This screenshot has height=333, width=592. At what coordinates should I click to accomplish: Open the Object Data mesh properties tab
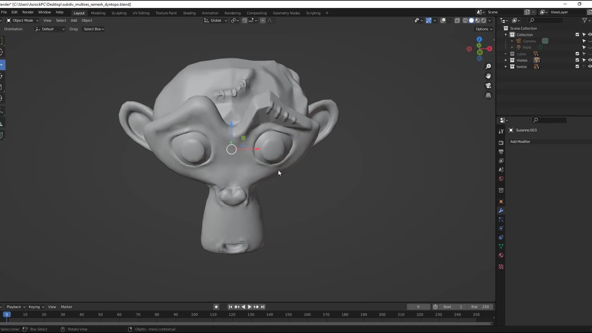click(x=501, y=246)
